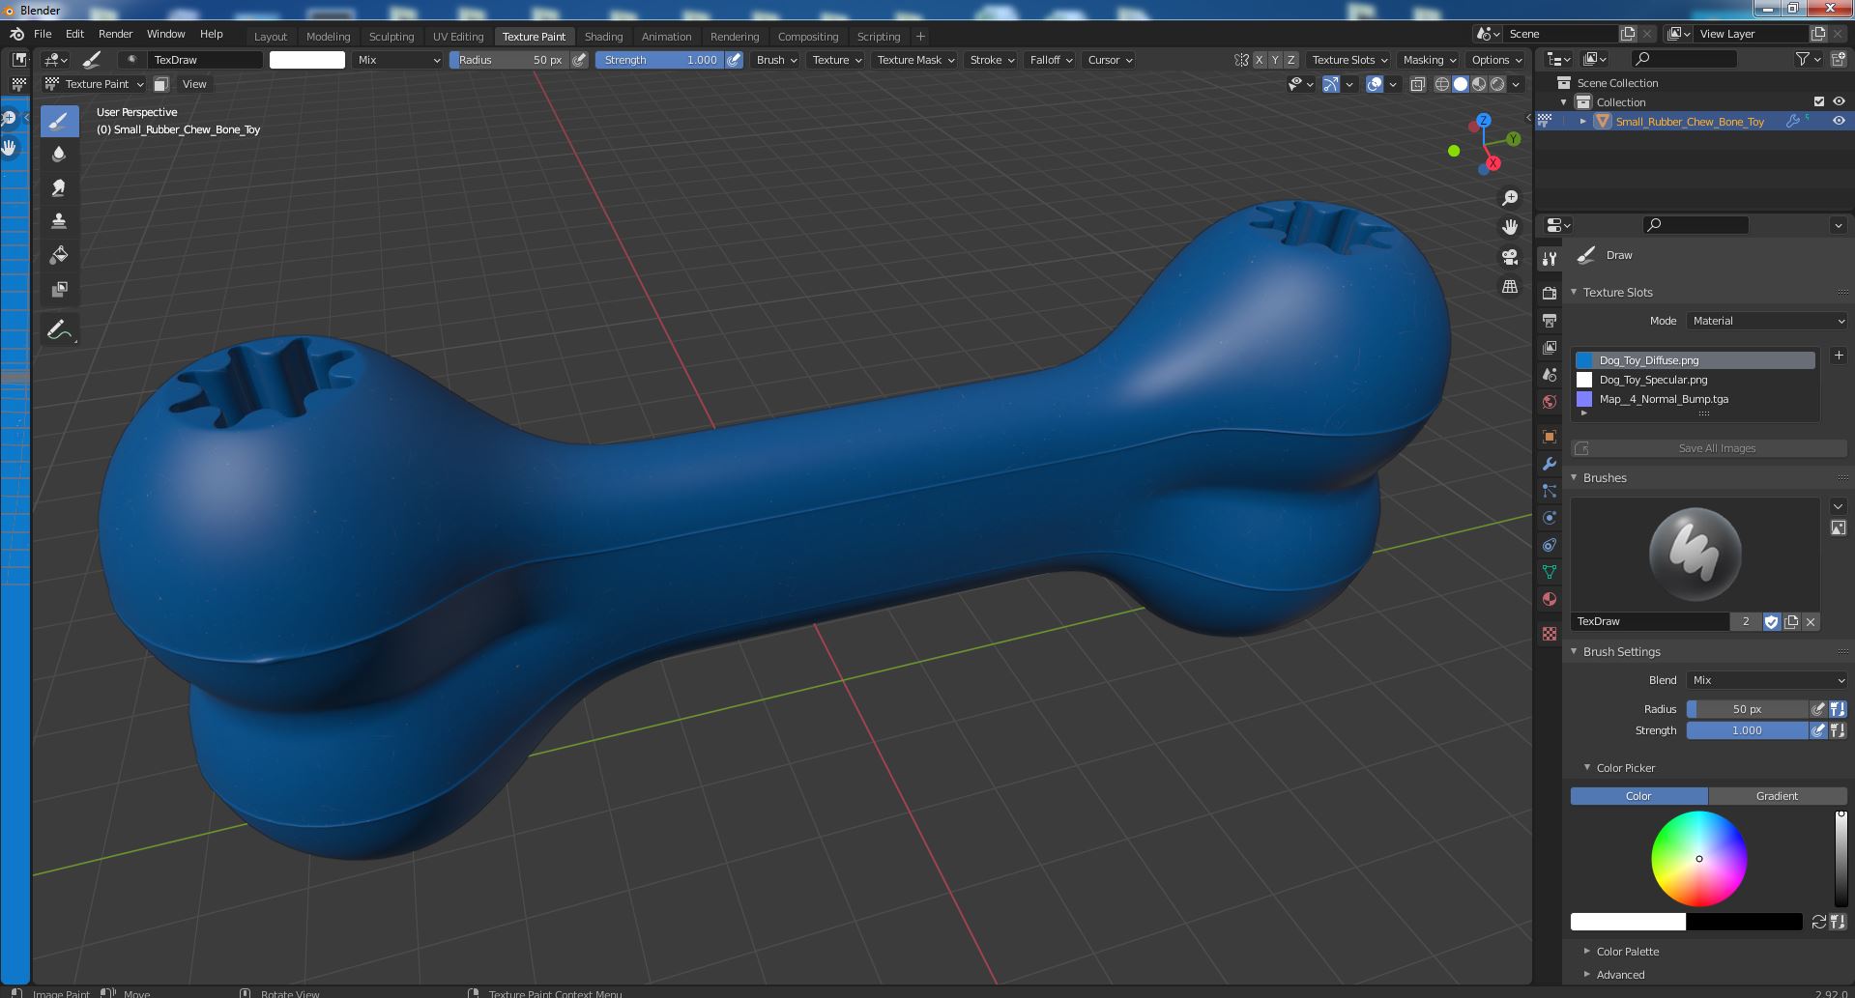Switch to the Sculpting workspace tab
This screenshot has width=1855, height=998.
391,37
